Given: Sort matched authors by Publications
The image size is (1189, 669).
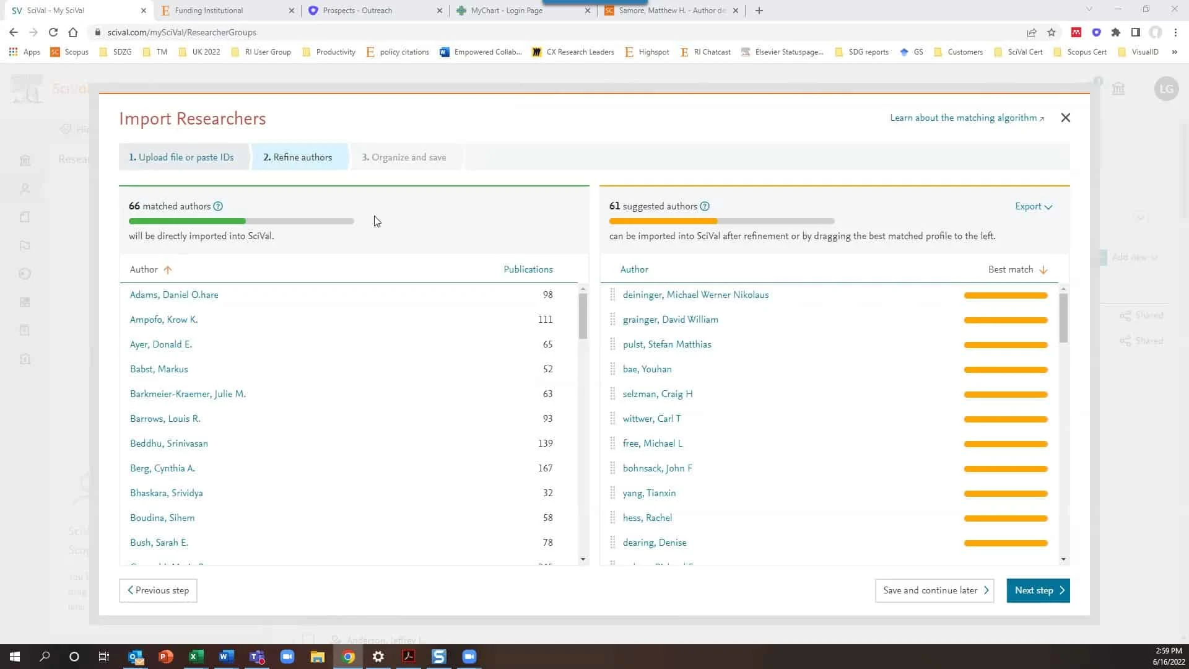Looking at the screenshot, I should point(528,269).
